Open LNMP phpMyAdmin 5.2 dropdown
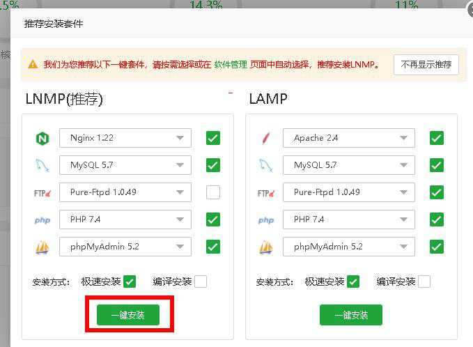 tap(125, 247)
